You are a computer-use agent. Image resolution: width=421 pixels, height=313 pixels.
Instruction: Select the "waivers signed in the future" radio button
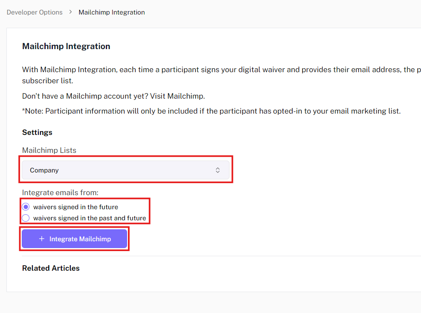(x=26, y=207)
